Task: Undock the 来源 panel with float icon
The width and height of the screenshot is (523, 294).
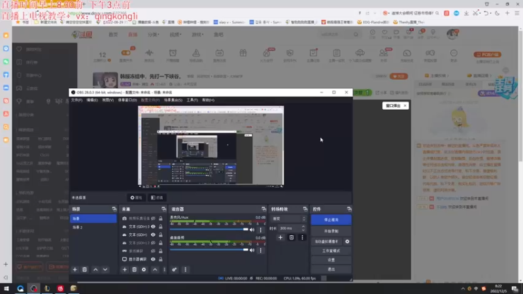Action: [163, 209]
